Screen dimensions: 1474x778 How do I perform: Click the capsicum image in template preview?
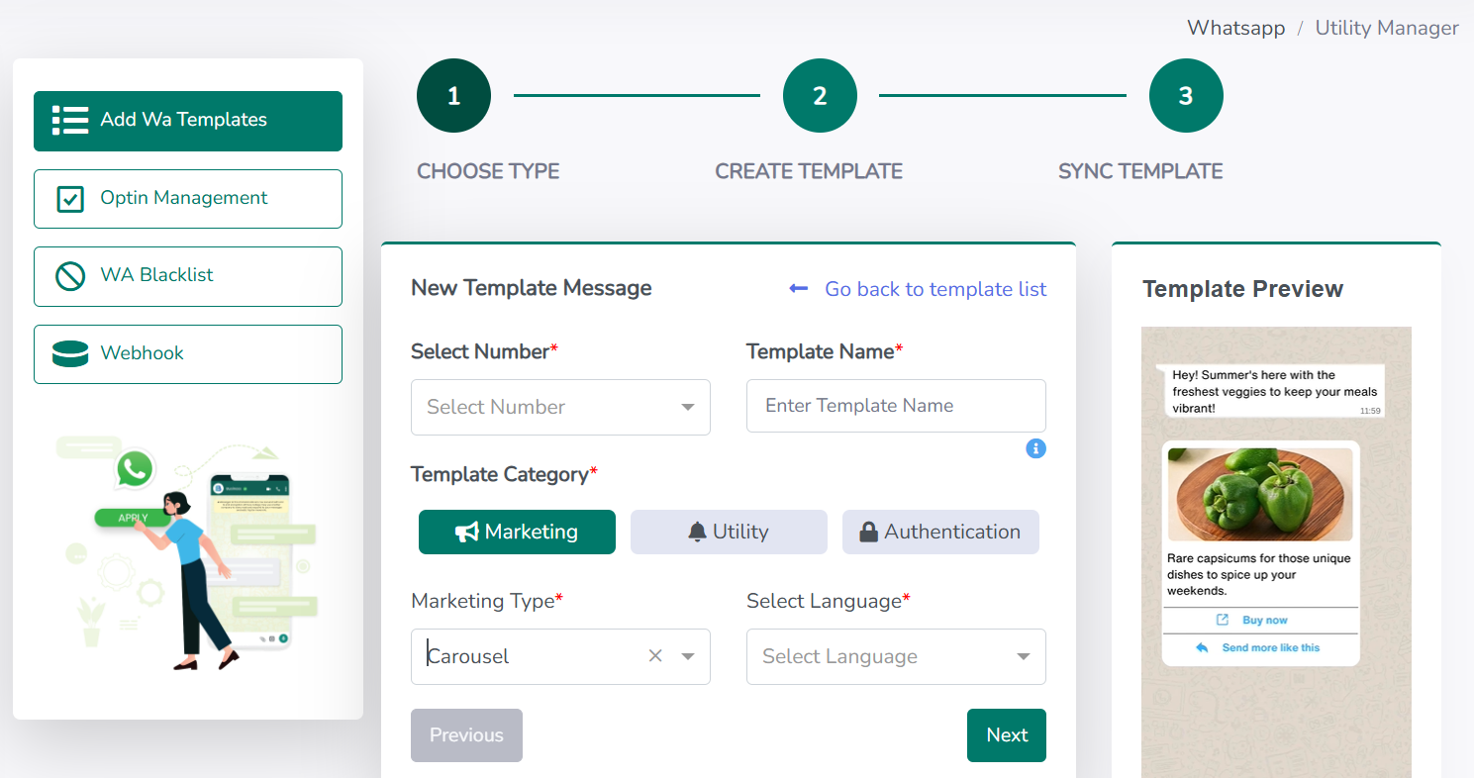(1260, 495)
